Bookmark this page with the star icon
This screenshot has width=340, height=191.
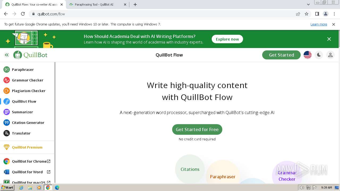click(307, 14)
